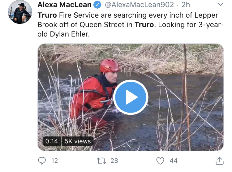
Task: Open the tweet's 2h timestamp
Action: pos(186,5)
